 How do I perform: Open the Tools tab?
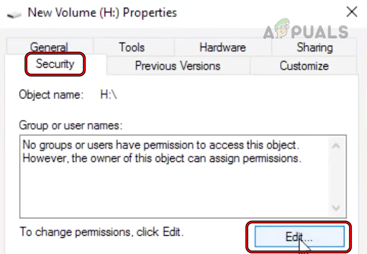pyautogui.click(x=132, y=47)
